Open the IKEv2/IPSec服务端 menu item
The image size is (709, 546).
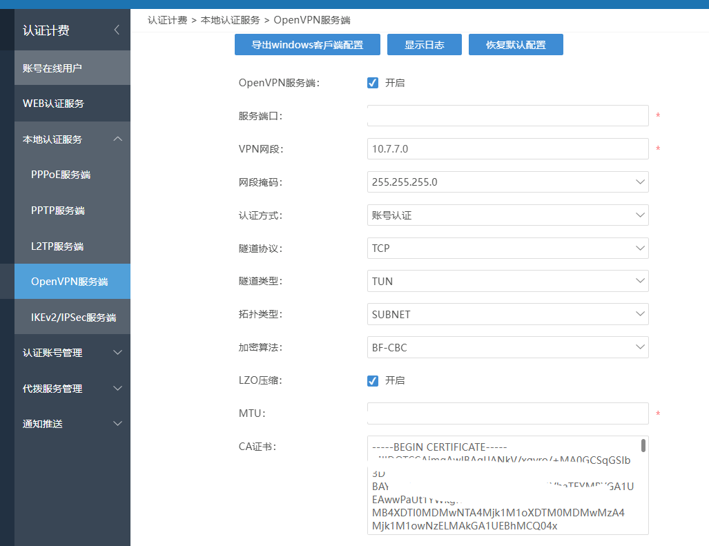tap(73, 318)
